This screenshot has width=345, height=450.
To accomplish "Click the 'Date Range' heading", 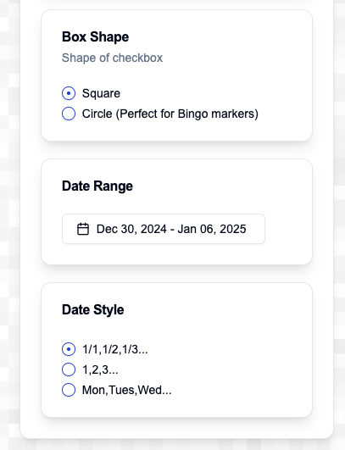I will click(97, 186).
